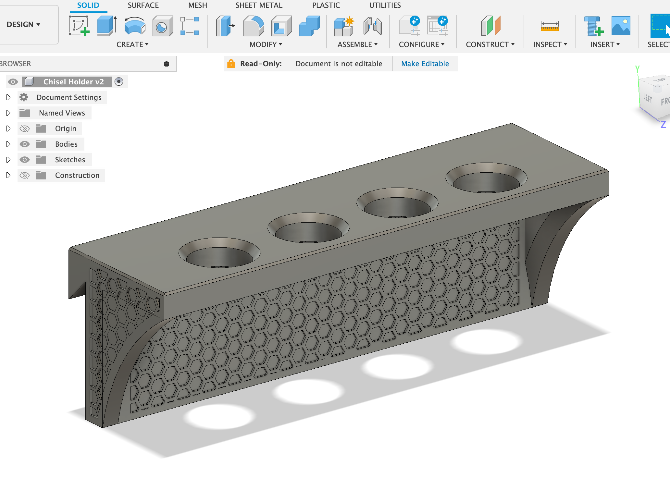Image resolution: width=670 pixels, height=490 pixels.
Task: Select the Sketches folder label
Action: point(70,160)
